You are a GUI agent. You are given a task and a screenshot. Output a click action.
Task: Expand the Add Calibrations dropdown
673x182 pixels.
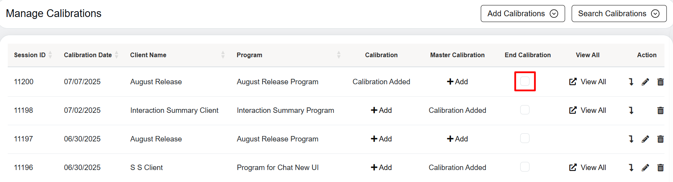(523, 14)
